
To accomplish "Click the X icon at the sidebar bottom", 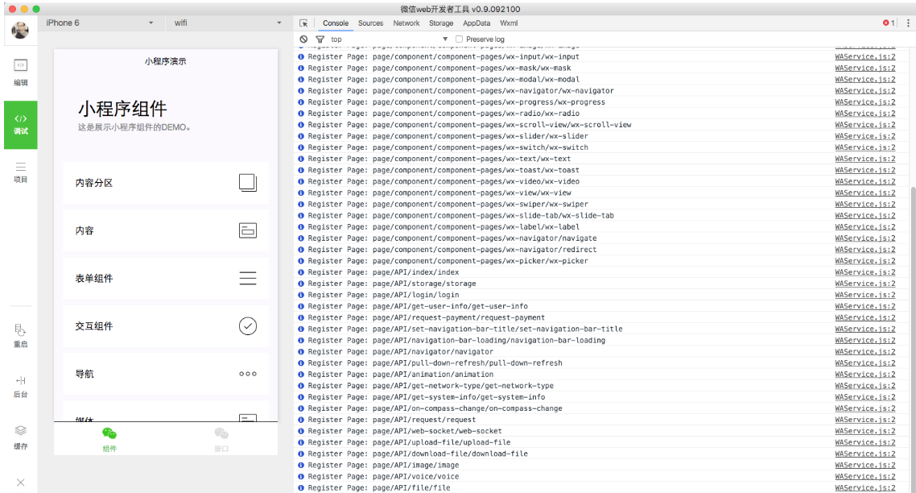I will 20,483.
